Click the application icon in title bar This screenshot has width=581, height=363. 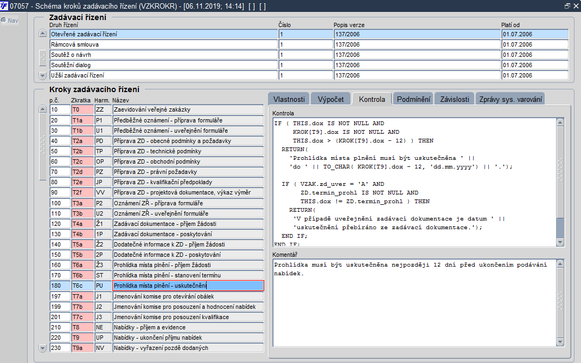tap(4, 5)
